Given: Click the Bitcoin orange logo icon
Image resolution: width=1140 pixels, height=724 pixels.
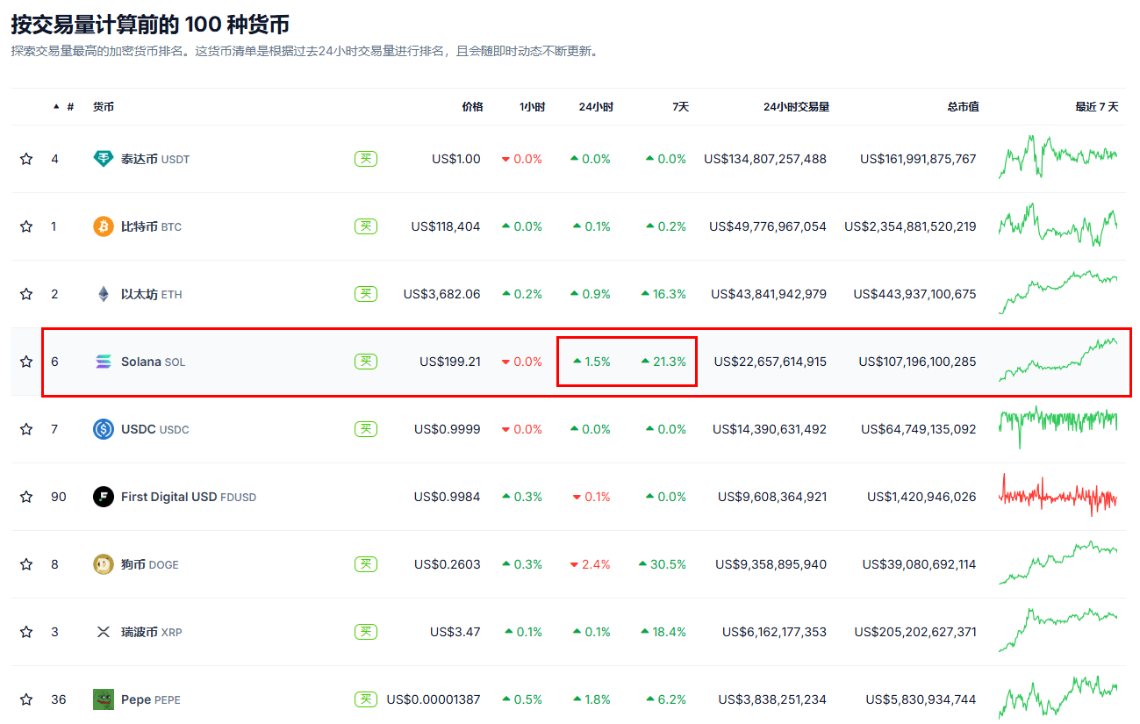Looking at the screenshot, I should point(104,226).
